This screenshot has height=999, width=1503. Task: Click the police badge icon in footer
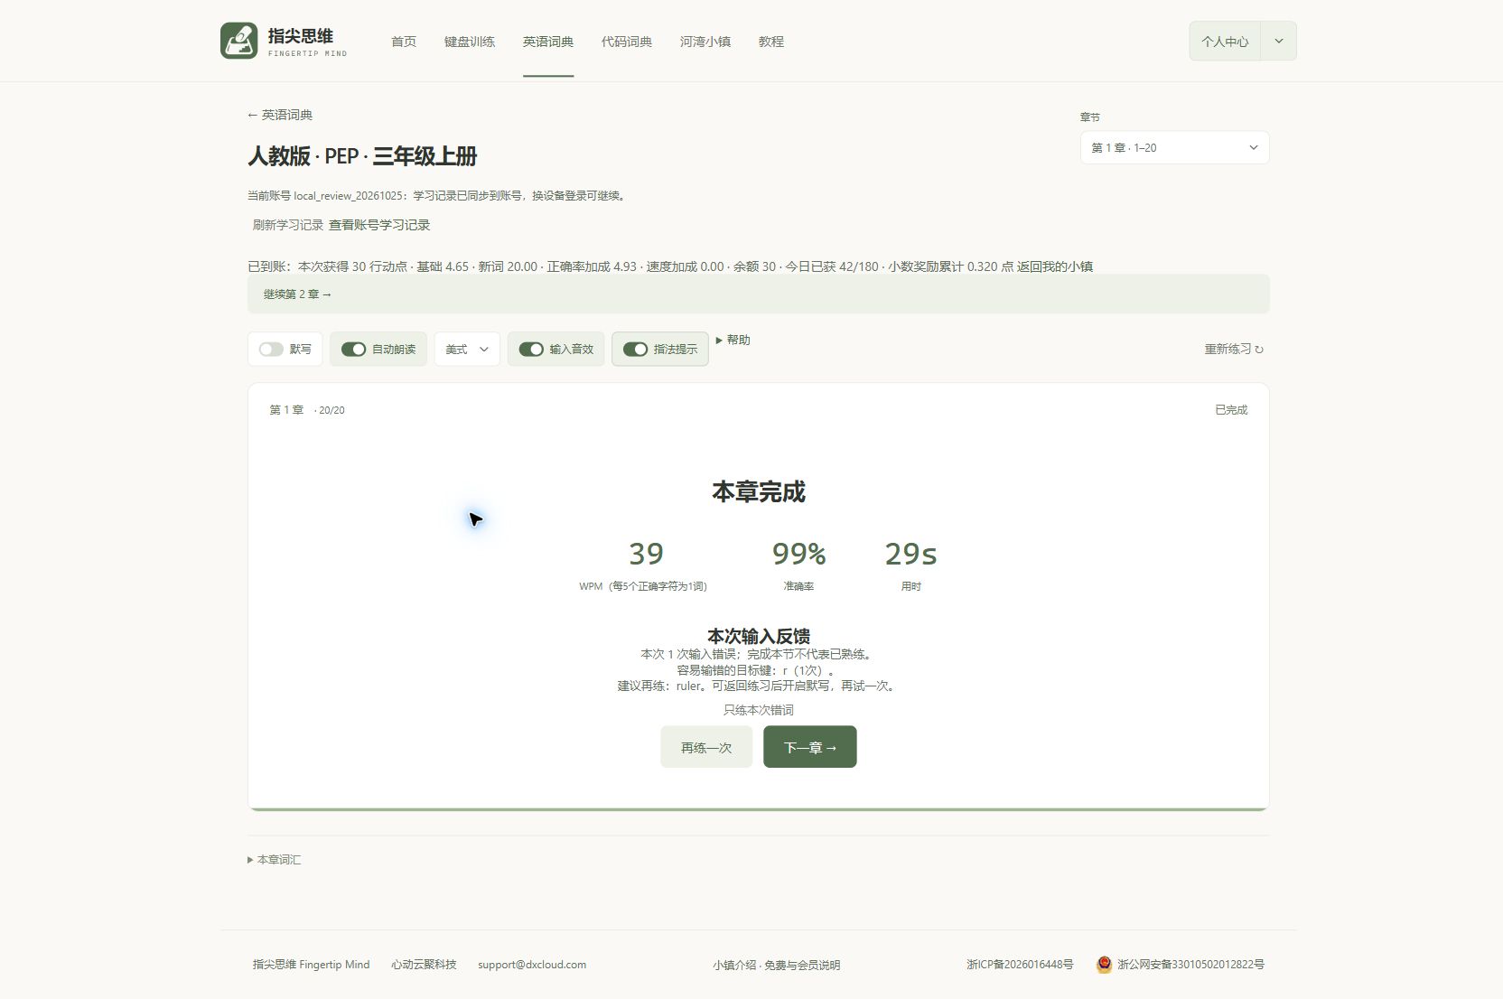point(1104,965)
